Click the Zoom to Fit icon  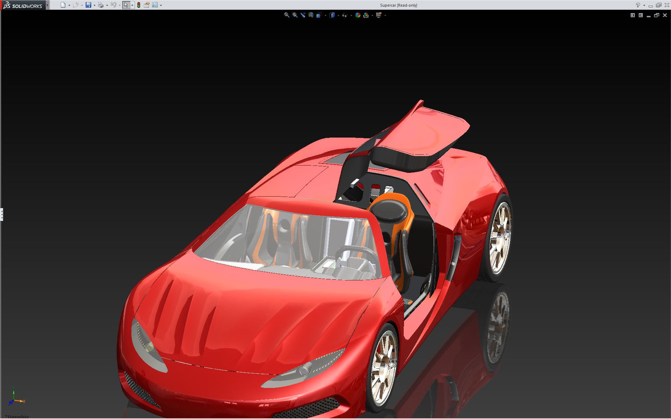287,15
